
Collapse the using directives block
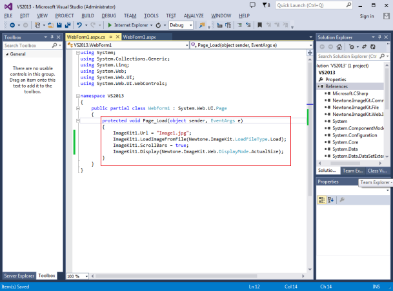[x=78, y=53]
